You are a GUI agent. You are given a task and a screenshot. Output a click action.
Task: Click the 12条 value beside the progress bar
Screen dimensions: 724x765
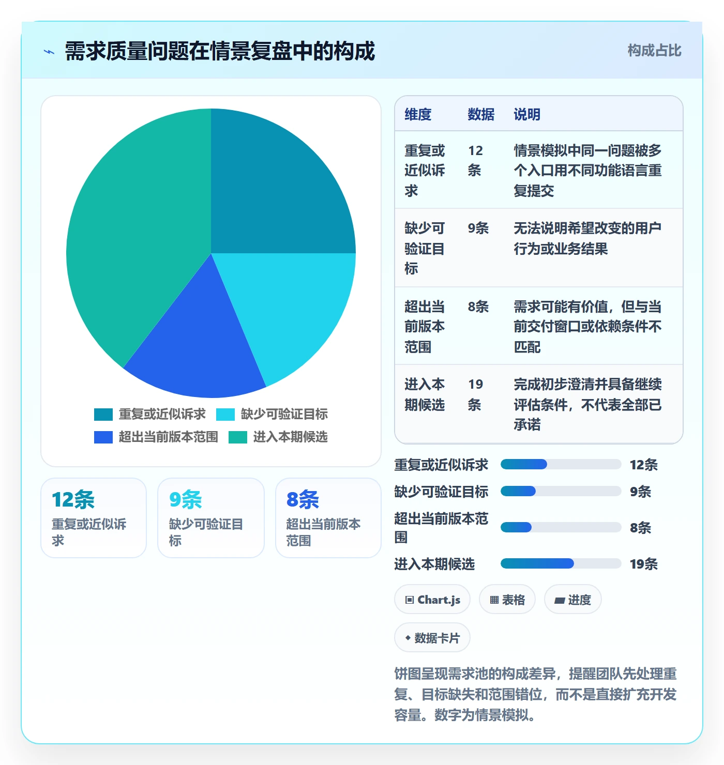(x=644, y=465)
